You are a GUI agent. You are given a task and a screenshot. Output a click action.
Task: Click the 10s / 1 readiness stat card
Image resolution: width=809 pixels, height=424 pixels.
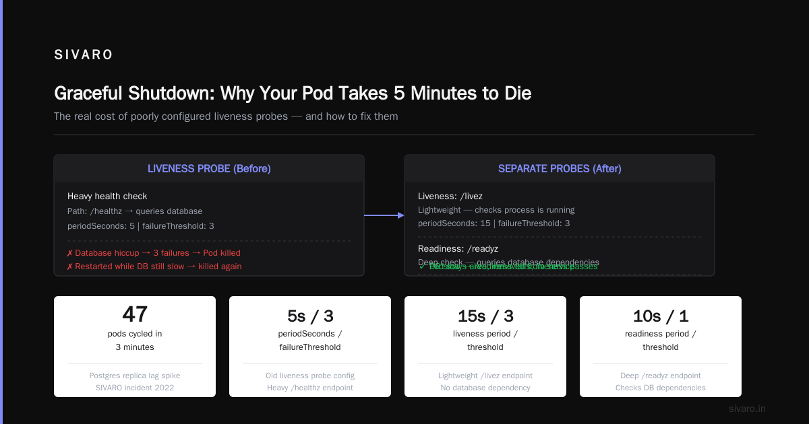tap(661, 347)
